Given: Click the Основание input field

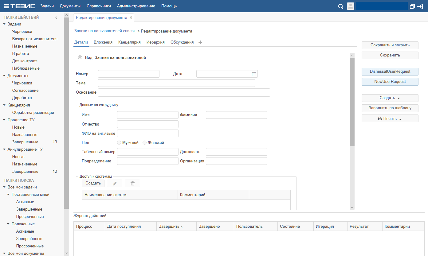Looking at the screenshot, I should [x=184, y=92].
